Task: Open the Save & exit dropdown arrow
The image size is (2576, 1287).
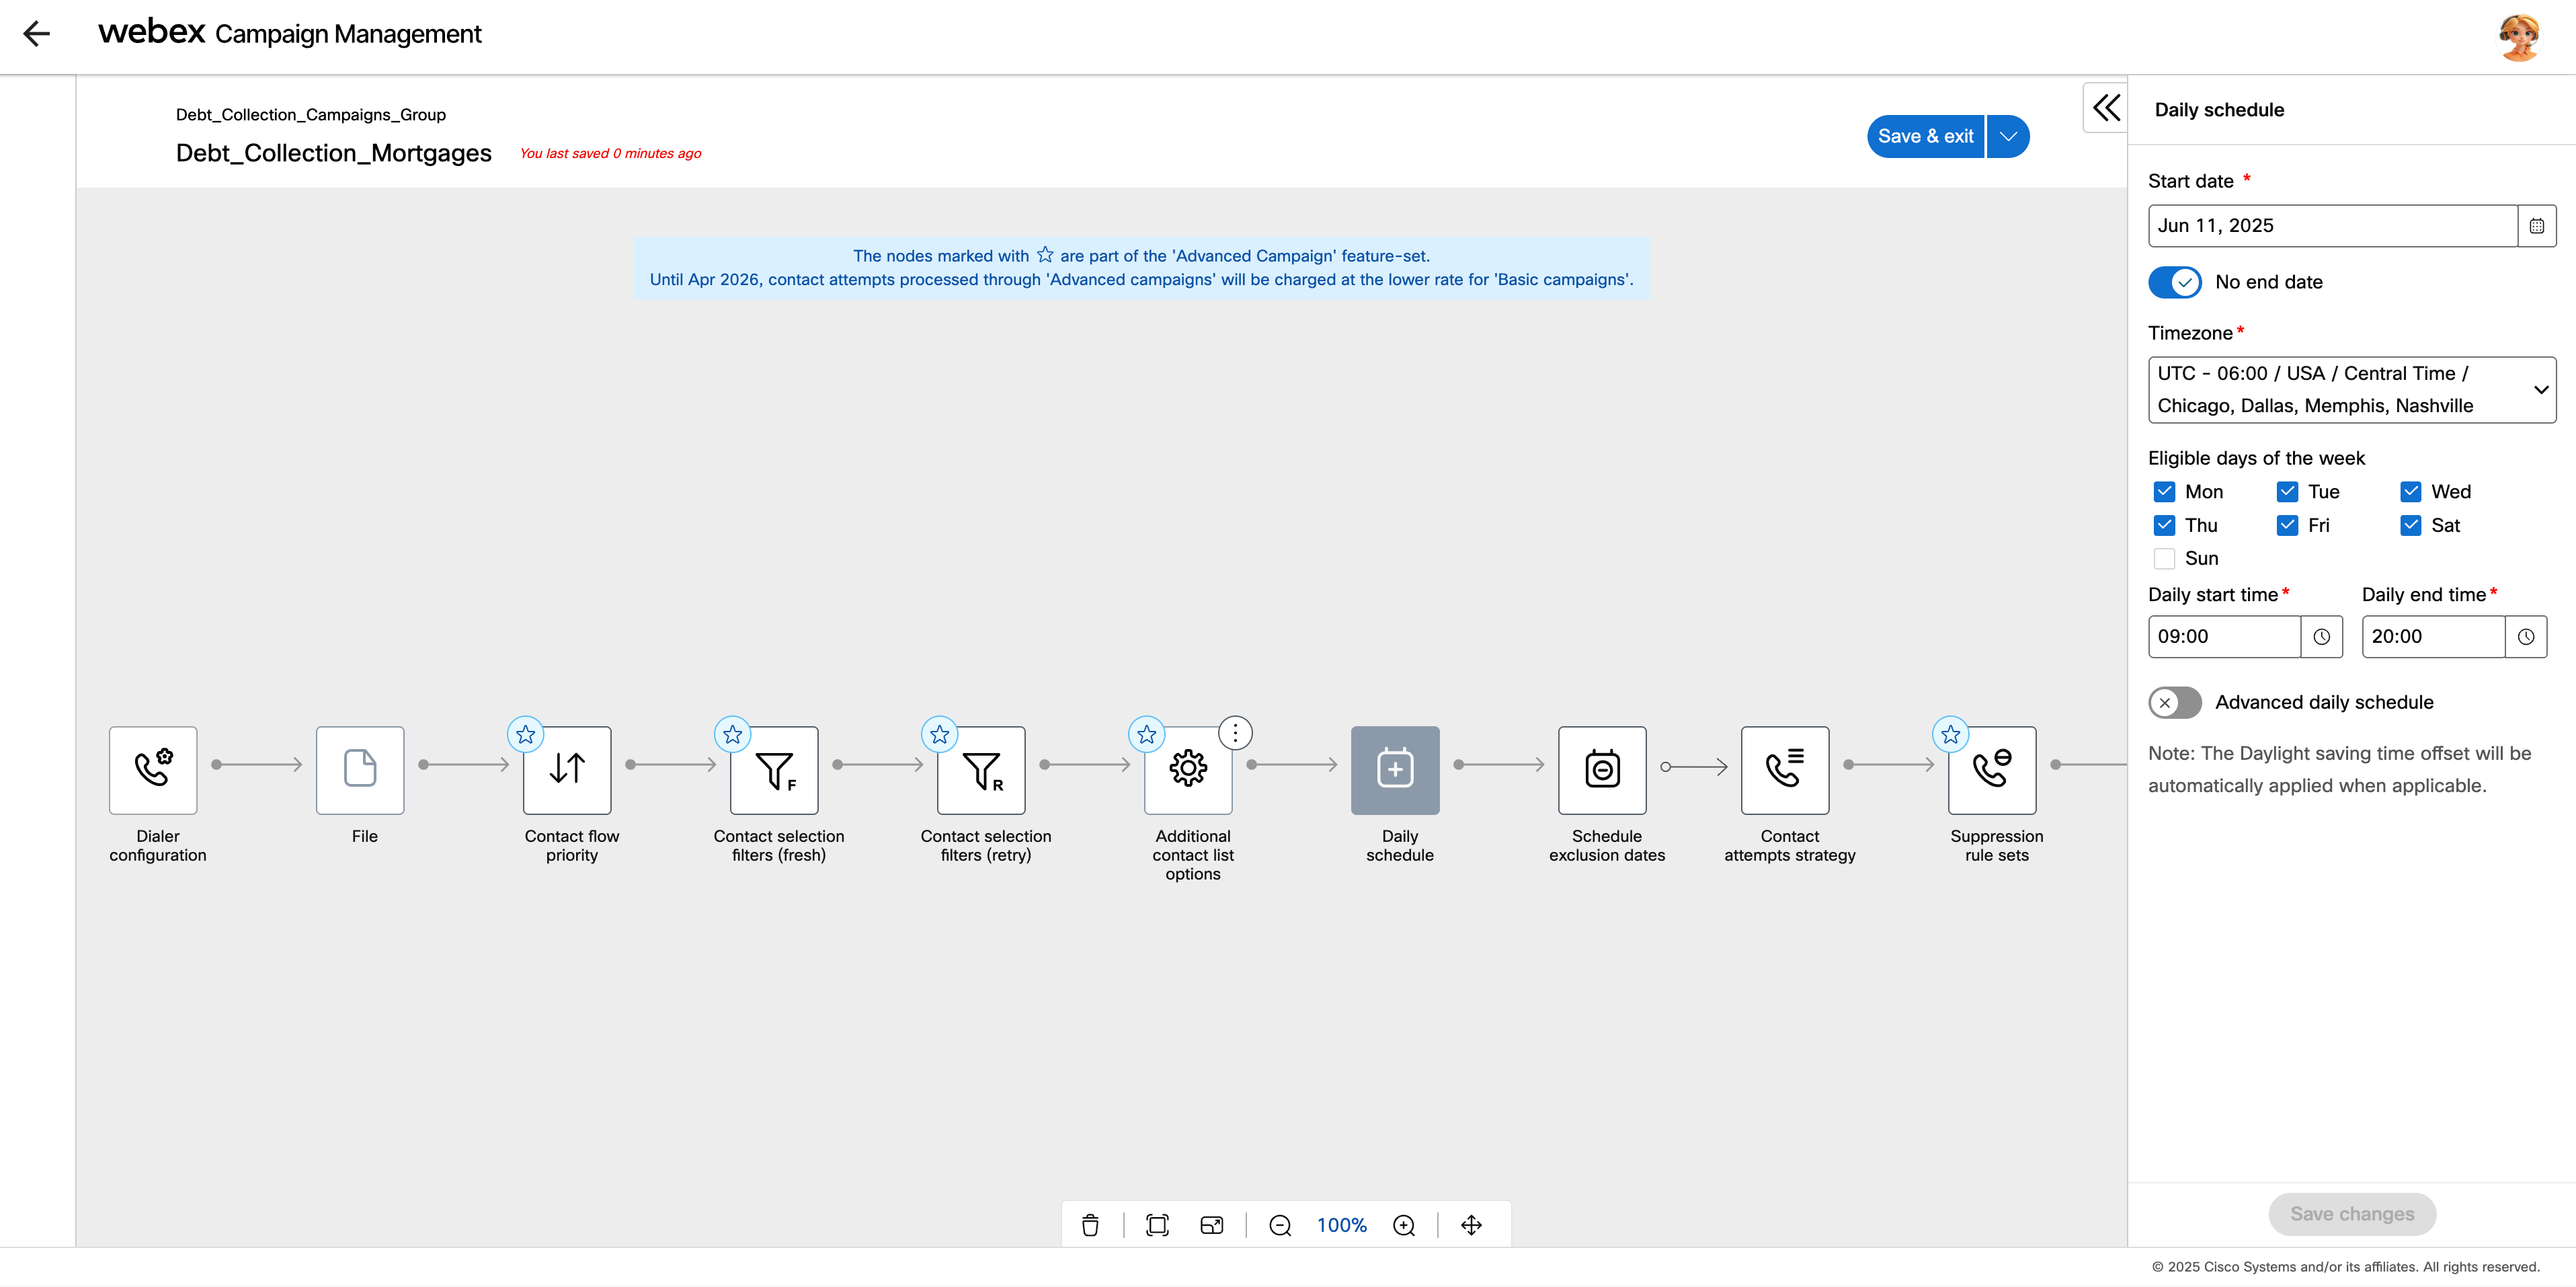Action: click(2008, 137)
